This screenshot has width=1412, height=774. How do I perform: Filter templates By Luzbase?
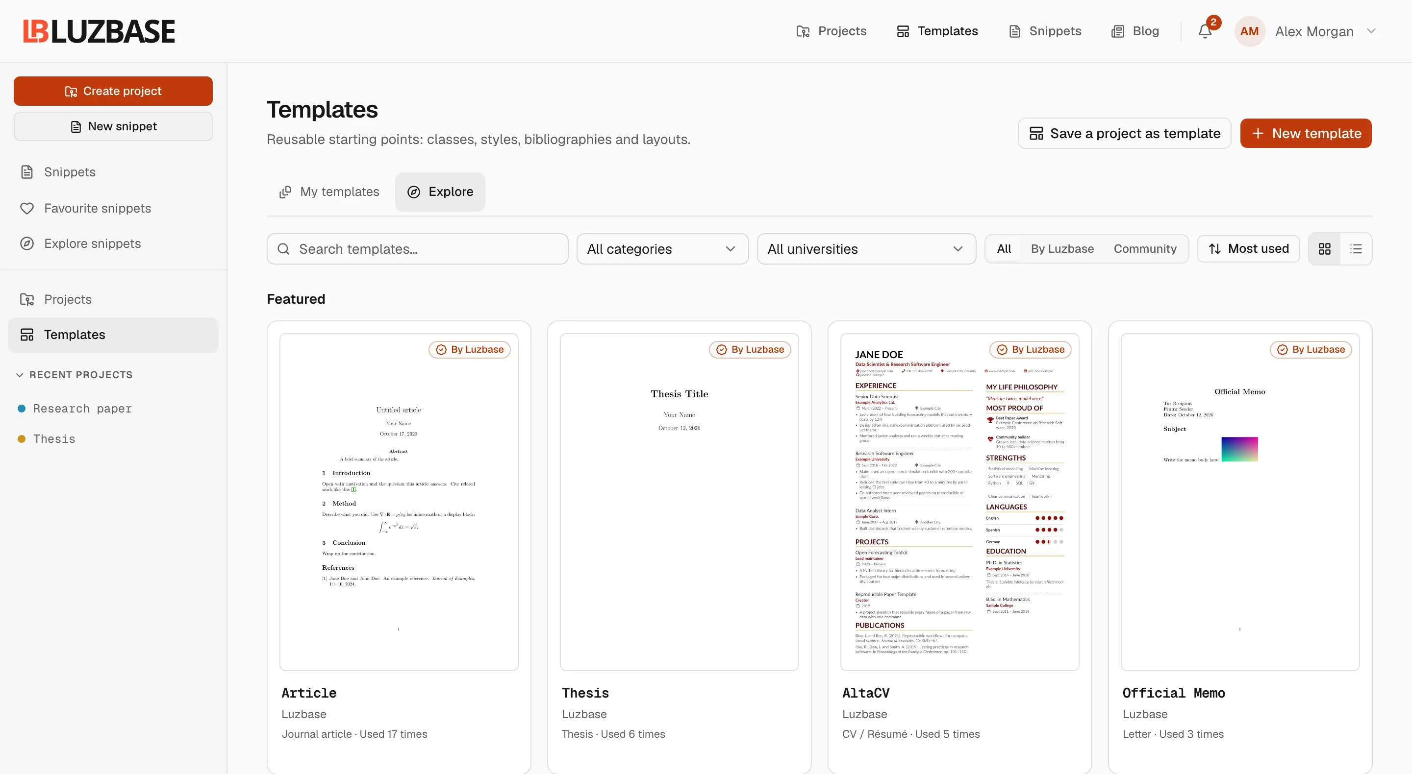tap(1062, 249)
